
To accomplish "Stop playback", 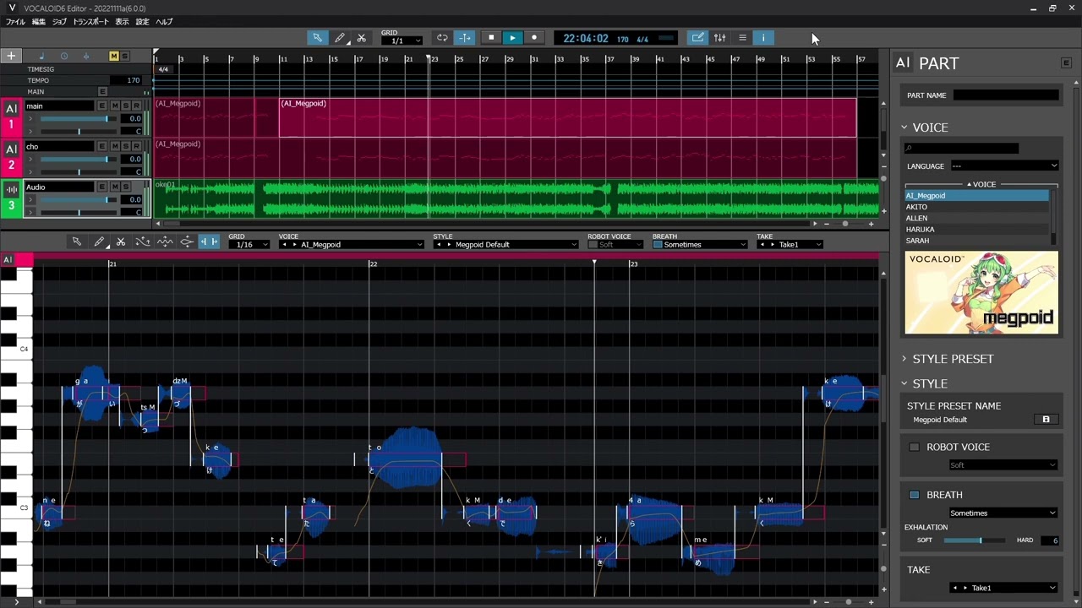I will tap(491, 38).
